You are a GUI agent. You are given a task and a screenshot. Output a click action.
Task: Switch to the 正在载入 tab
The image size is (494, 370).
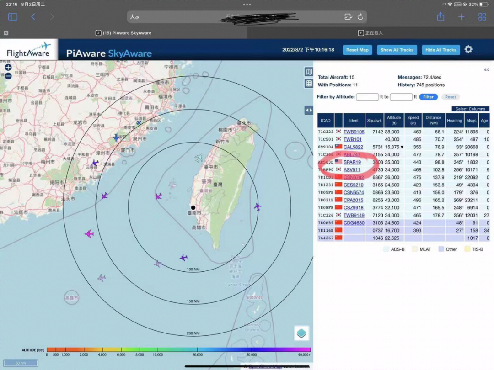pos(370,33)
